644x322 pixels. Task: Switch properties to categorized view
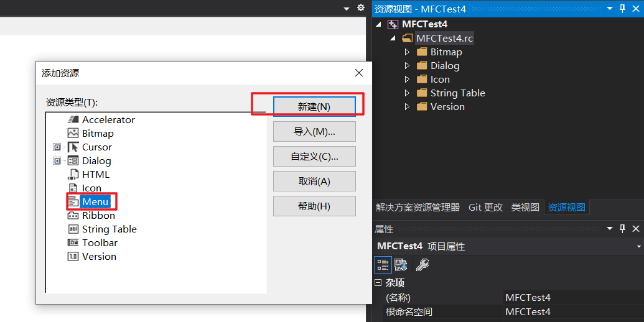click(x=383, y=265)
